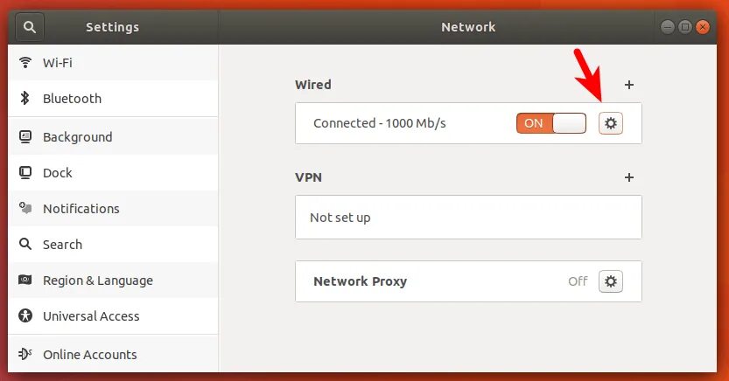Add a VPN connection with plus

[x=628, y=177]
